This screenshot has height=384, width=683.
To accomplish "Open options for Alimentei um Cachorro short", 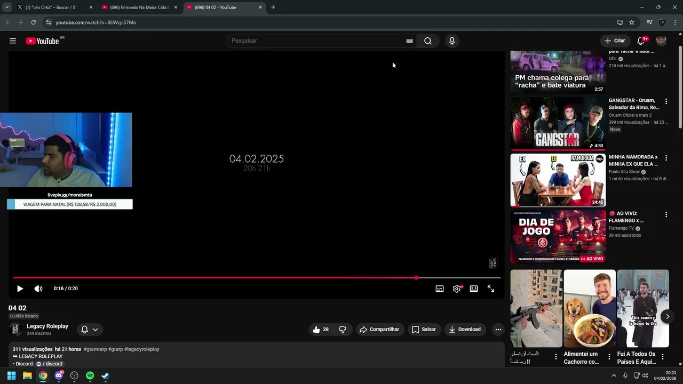I will point(609,357).
